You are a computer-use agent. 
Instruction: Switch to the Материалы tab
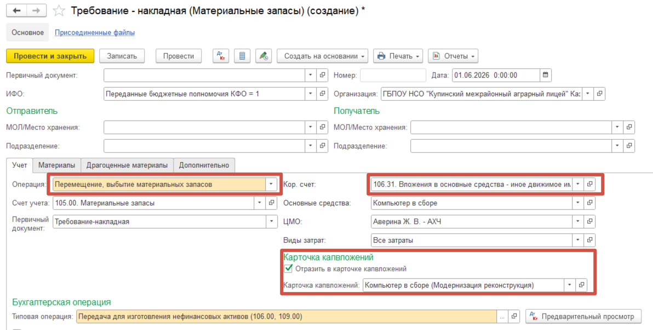[x=56, y=166]
